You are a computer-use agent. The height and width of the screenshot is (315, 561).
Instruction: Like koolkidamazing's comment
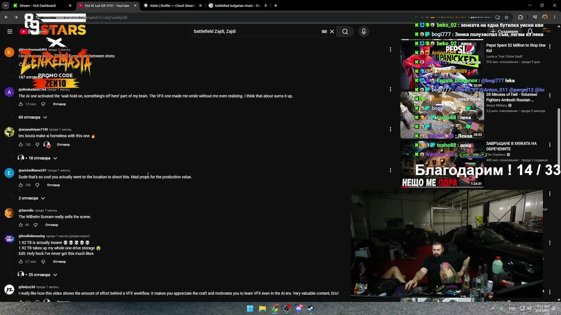(21, 262)
